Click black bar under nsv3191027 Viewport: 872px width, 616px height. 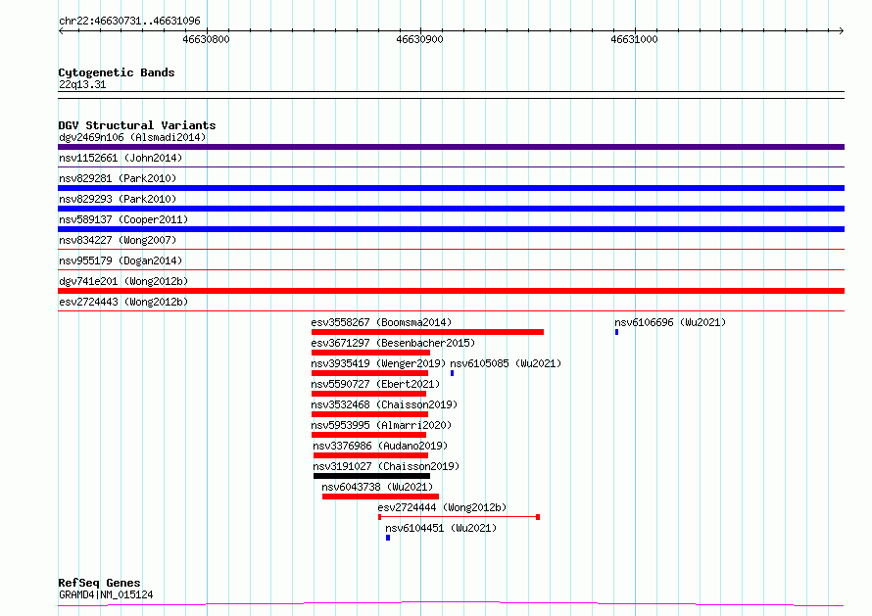(x=372, y=476)
